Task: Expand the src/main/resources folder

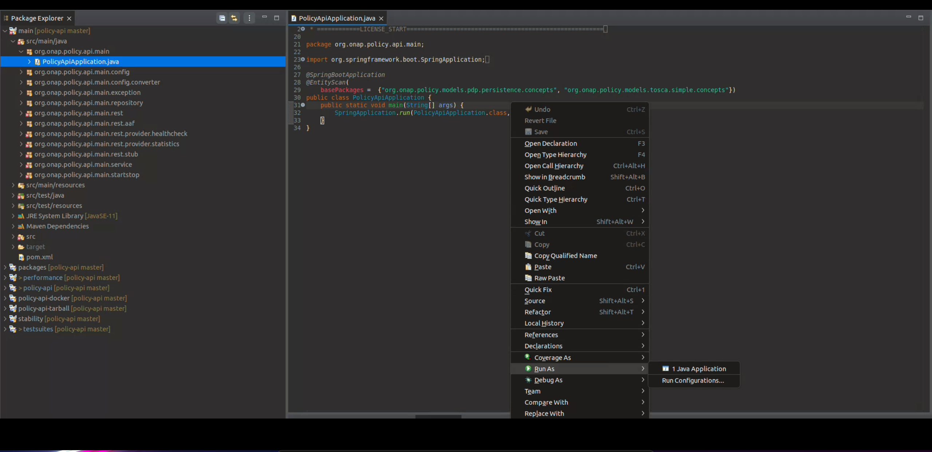Action: 13,185
